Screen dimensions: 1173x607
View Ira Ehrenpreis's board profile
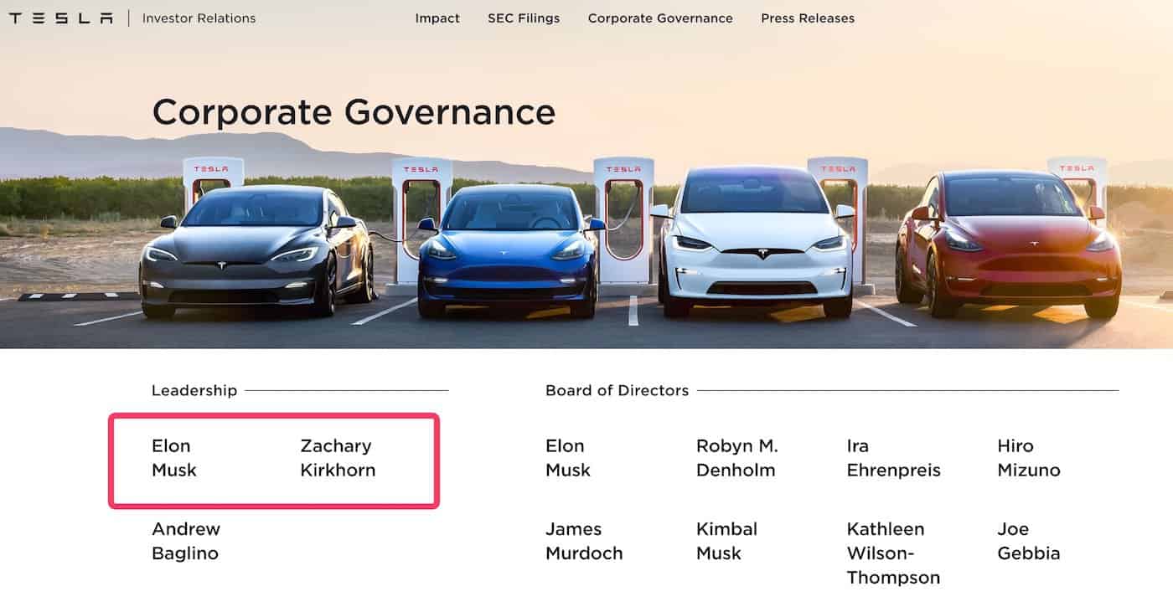click(x=894, y=458)
